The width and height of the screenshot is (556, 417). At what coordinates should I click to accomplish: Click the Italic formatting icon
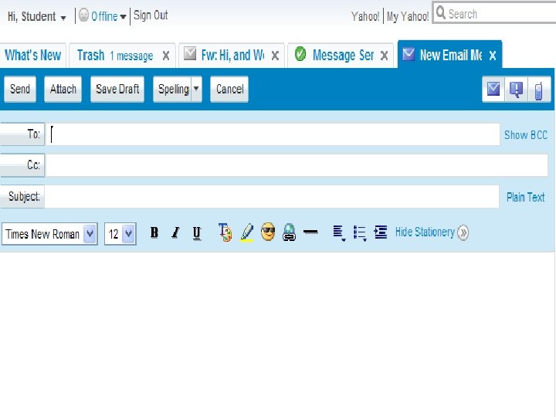[175, 232]
